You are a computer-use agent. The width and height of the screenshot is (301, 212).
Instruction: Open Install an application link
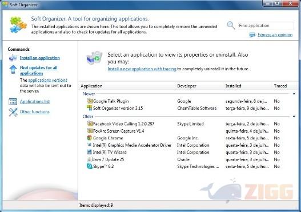(x=40, y=58)
